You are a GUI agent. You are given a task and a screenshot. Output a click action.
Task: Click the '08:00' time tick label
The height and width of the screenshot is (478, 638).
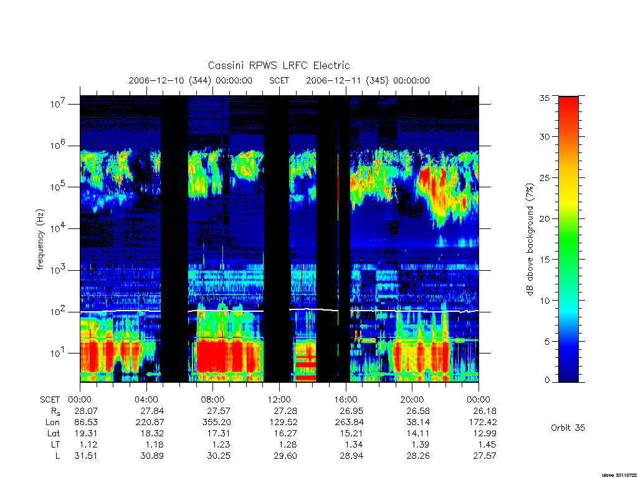click(x=213, y=400)
